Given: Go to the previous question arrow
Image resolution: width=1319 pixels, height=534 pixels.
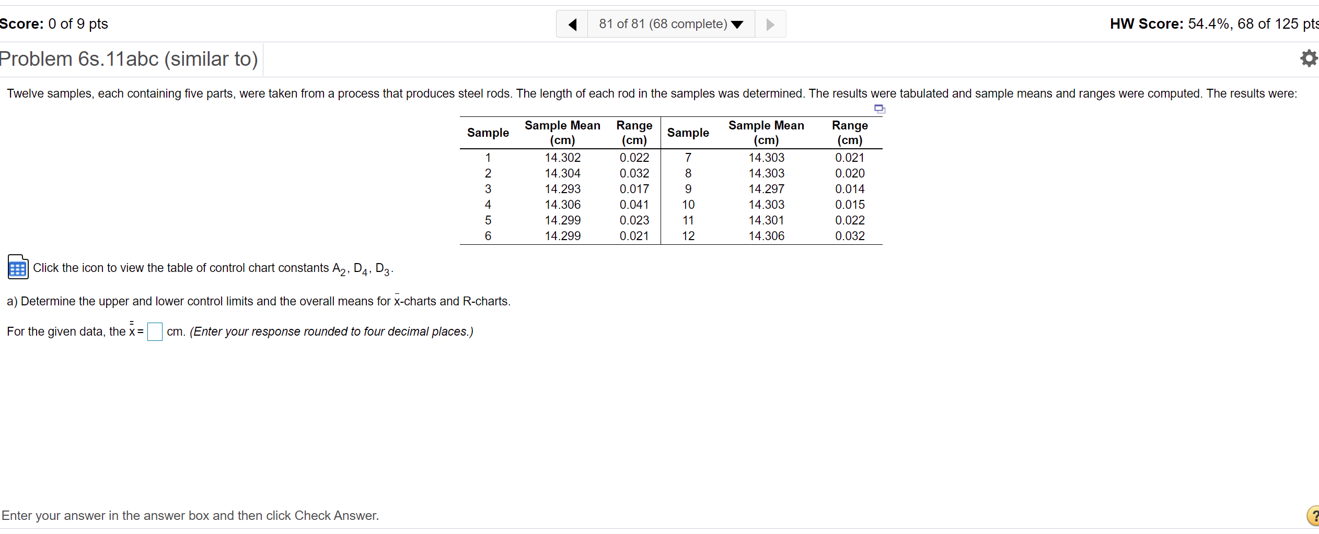Looking at the screenshot, I should pyautogui.click(x=572, y=24).
